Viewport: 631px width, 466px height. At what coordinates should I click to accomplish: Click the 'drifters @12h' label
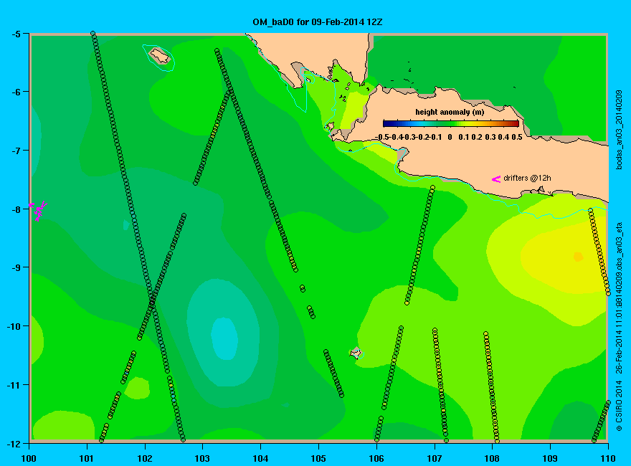pyautogui.click(x=527, y=178)
